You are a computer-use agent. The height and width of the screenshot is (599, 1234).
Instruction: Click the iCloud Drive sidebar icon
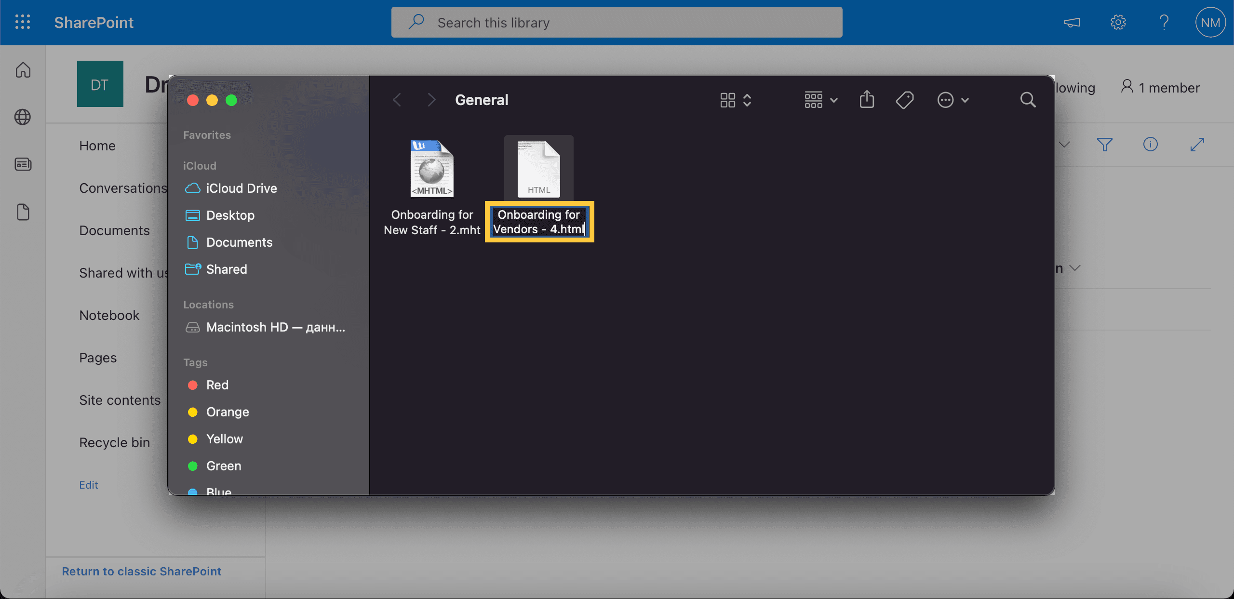tap(191, 187)
